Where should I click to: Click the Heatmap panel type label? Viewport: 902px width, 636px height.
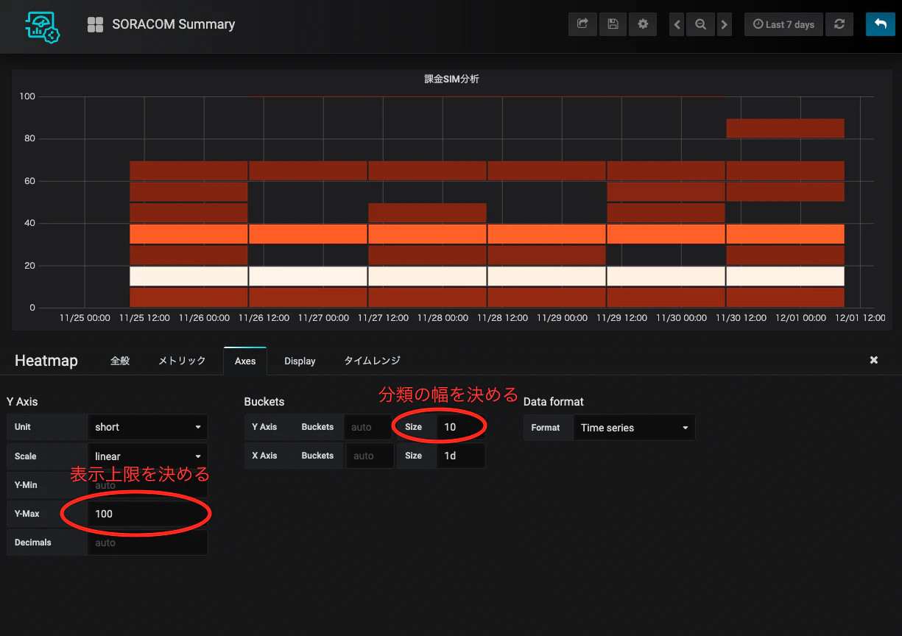[x=46, y=361]
